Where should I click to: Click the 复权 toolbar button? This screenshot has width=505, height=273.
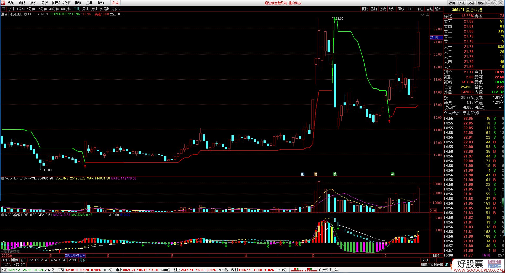click(x=365, y=9)
